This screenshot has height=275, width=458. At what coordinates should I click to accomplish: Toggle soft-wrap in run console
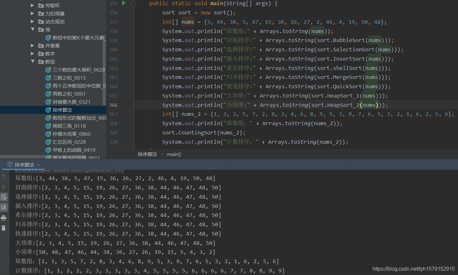point(4,197)
